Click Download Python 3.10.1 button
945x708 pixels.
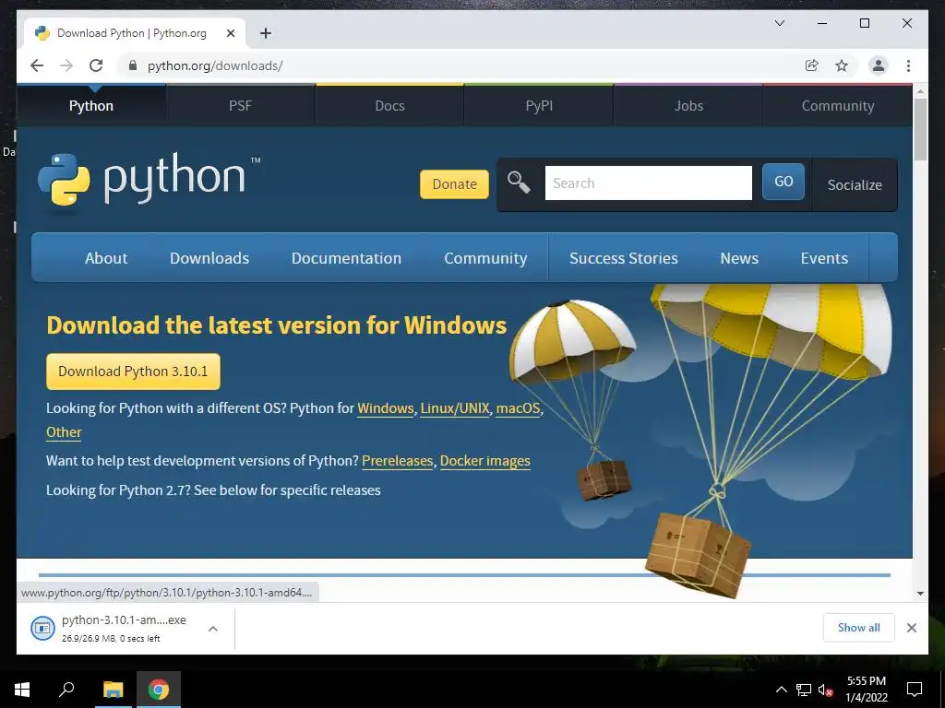[x=133, y=372]
